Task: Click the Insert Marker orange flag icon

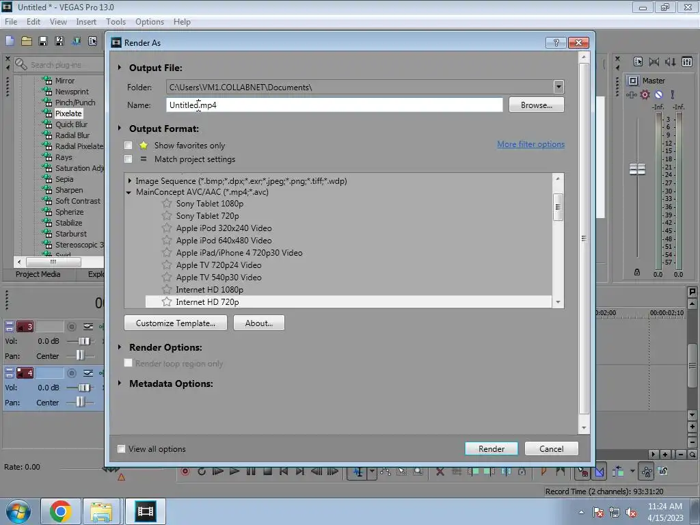Action: pos(543,472)
